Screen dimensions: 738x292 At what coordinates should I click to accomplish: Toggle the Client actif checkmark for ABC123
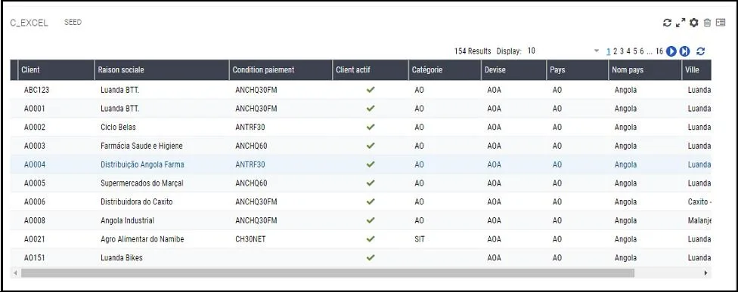point(371,90)
